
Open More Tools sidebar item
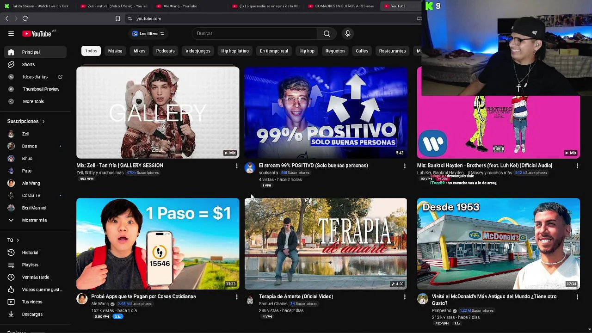[x=35, y=101]
